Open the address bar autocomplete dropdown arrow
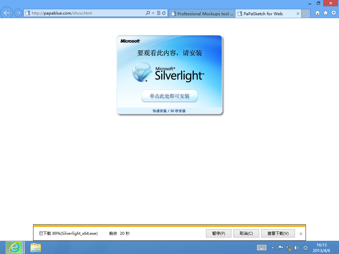Viewport: 339px width, 254px height. pos(153,13)
